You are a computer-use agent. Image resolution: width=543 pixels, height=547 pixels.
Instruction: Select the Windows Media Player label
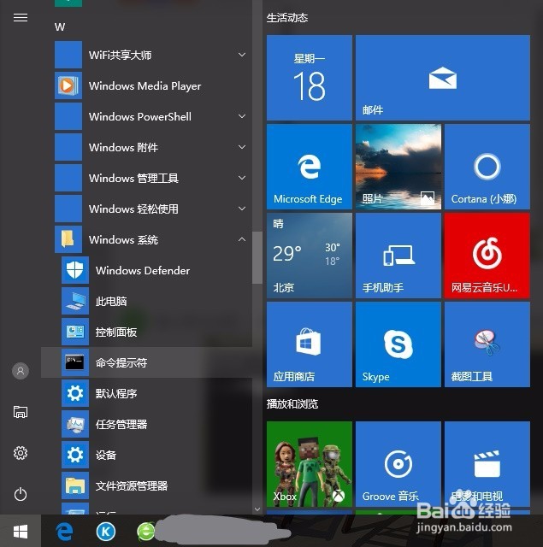pos(145,85)
